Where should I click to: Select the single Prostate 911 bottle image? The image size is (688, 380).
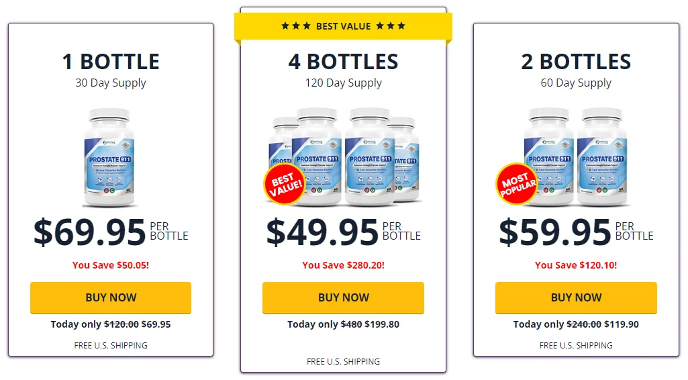(111, 157)
